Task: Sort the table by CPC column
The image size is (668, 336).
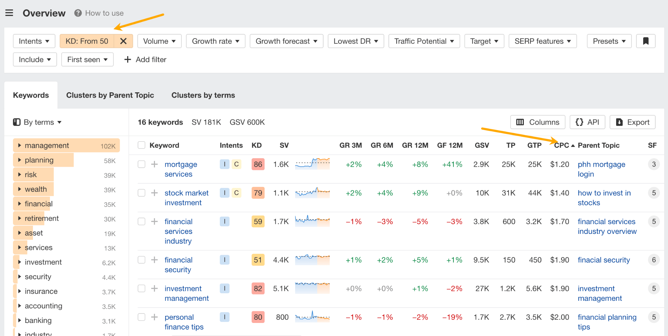Action: [x=562, y=145]
